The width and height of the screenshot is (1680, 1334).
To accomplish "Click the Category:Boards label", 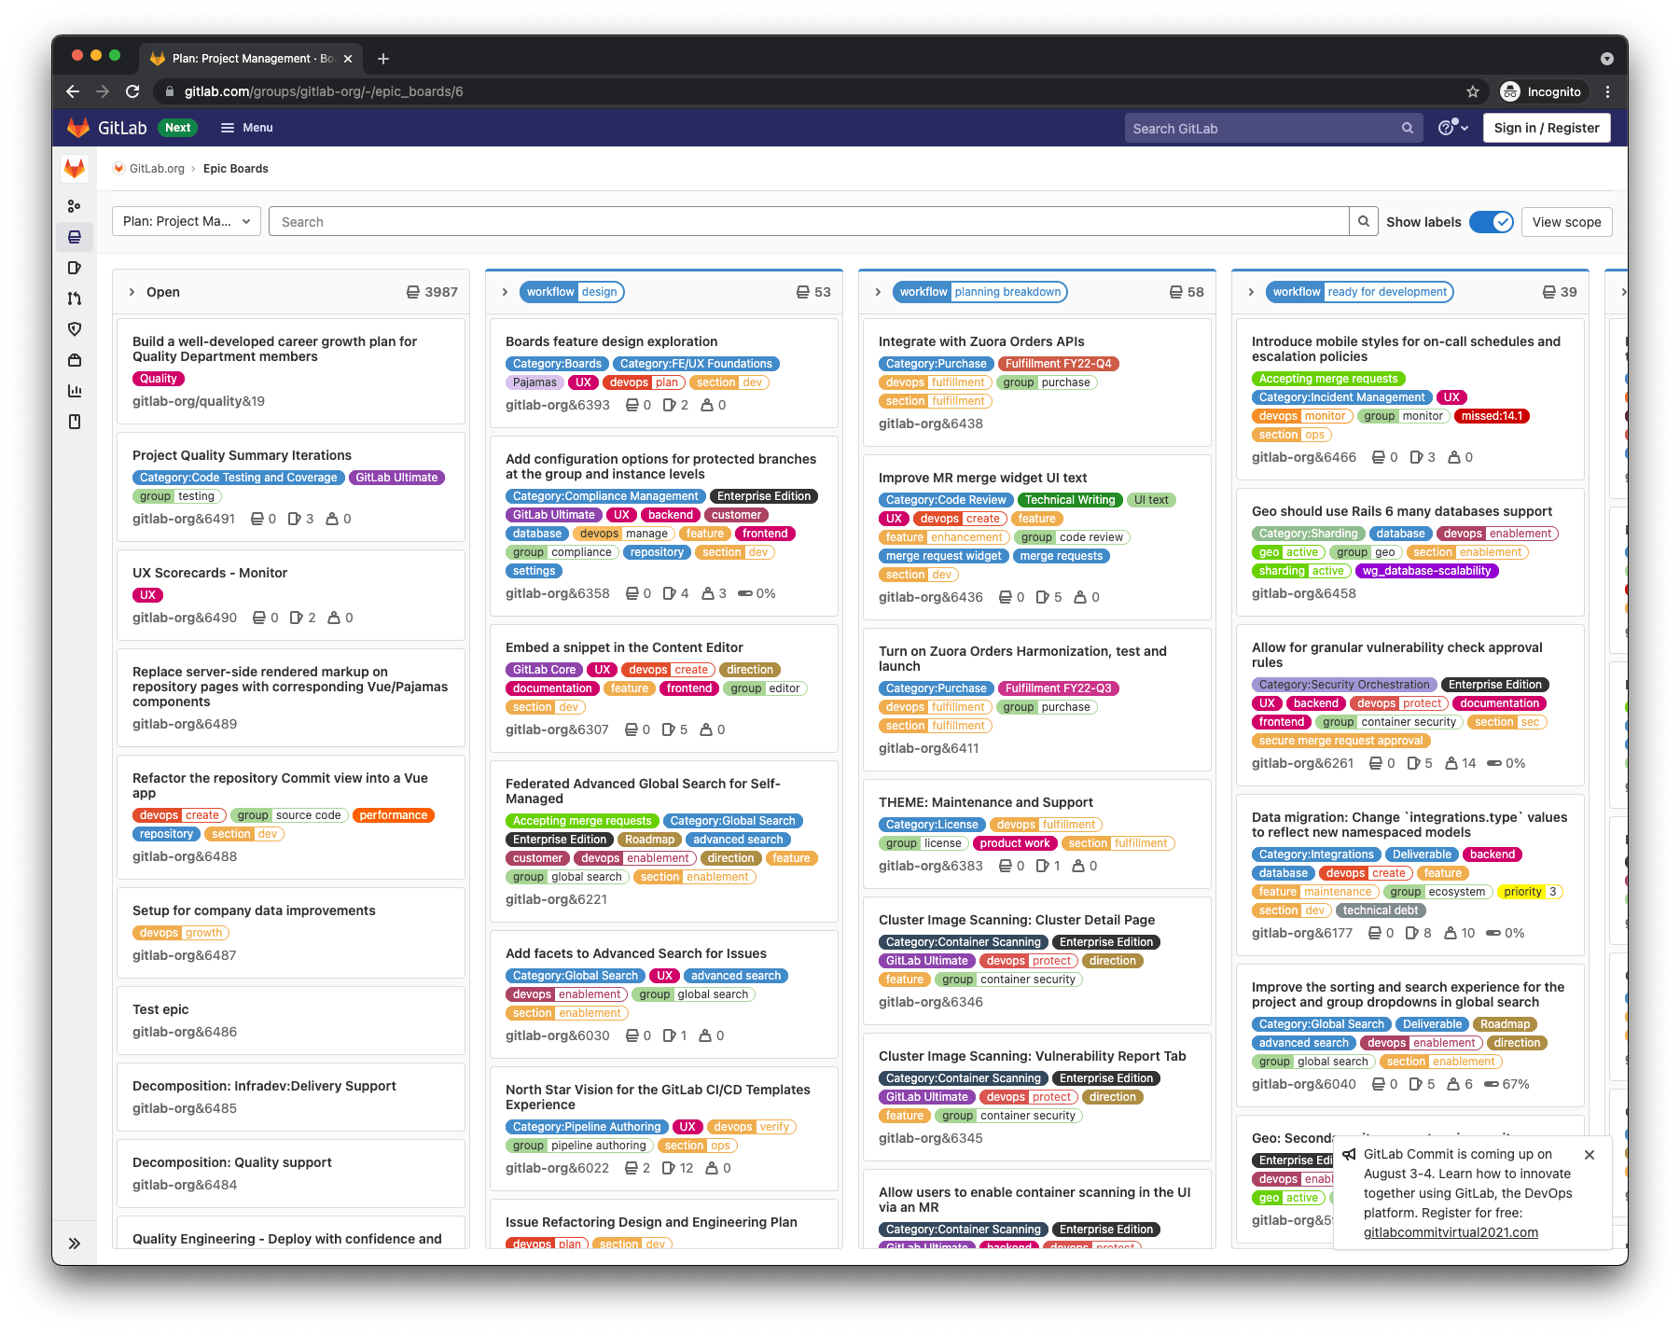I will [557, 364].
